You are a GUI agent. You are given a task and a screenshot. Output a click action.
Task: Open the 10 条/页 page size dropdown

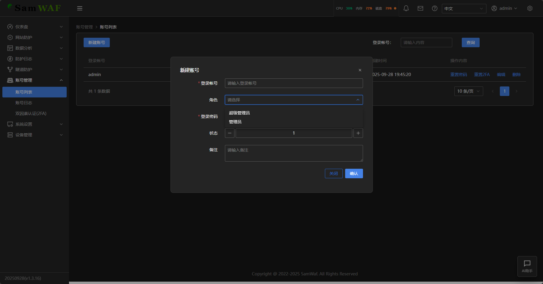[x=468, y=91]
